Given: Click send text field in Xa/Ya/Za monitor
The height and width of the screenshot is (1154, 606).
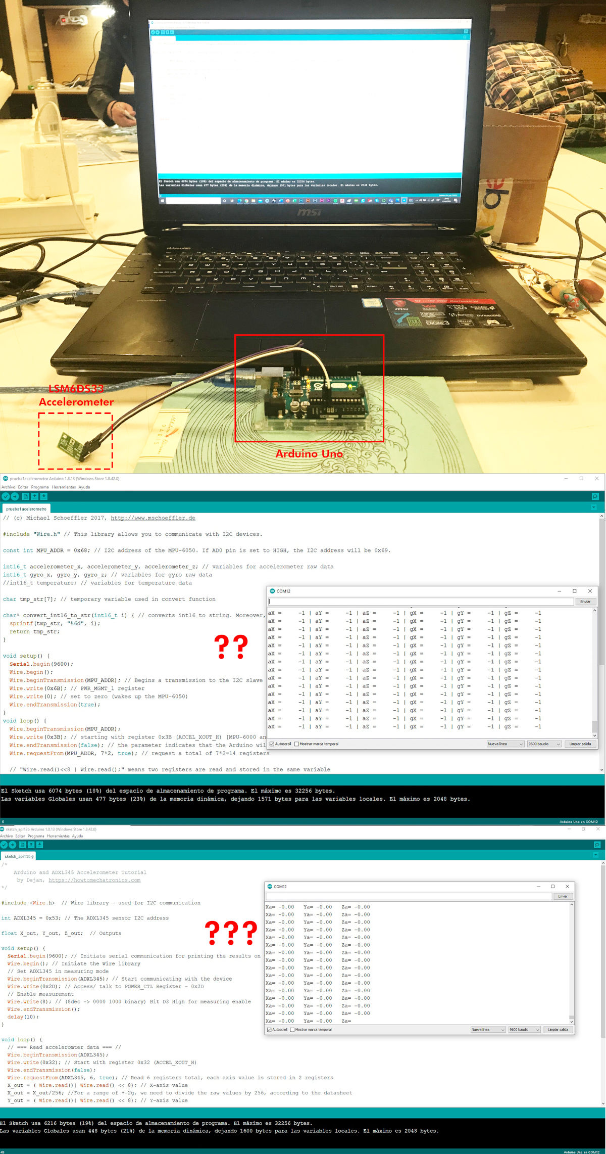Looking at the screenshot, I should [x=409, y=896].
